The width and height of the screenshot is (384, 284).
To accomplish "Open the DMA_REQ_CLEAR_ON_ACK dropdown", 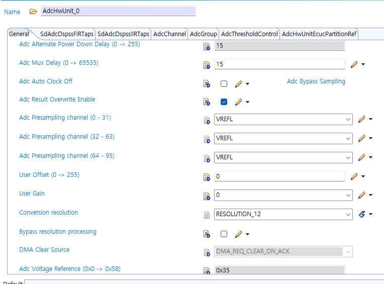I will [348, 252].
